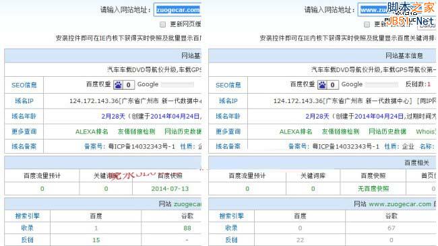Open 域名年龄 link in right screenshot

[228, 116]
